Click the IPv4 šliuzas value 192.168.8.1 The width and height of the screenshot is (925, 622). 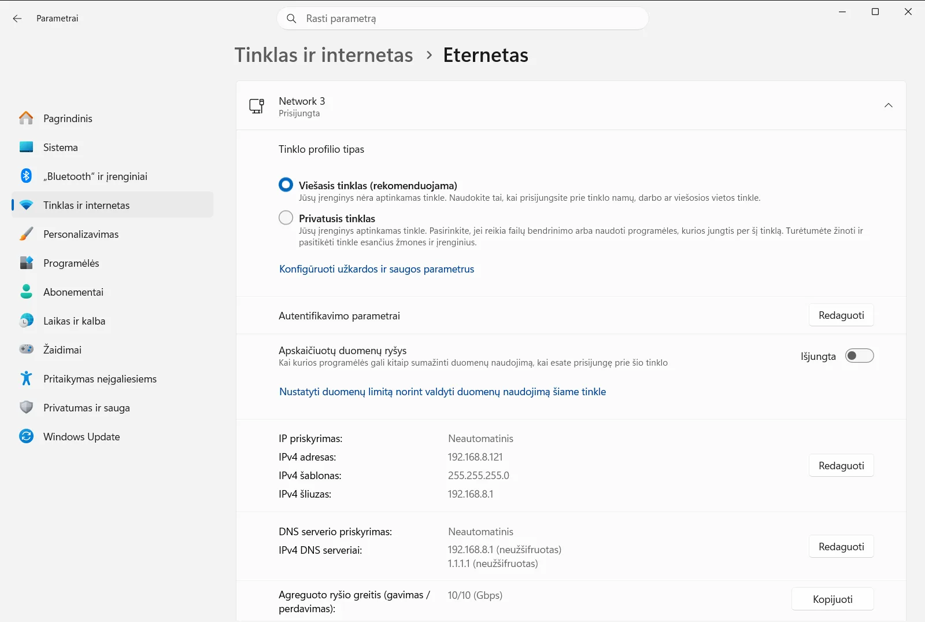pos(471,494)
